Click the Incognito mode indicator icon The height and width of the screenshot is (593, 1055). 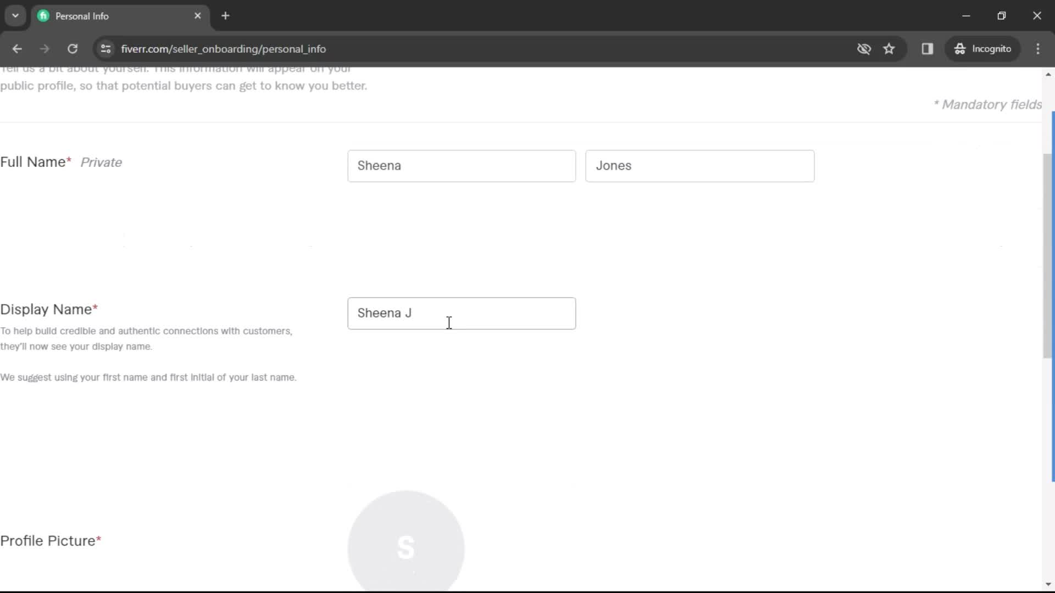pos(959,48)
